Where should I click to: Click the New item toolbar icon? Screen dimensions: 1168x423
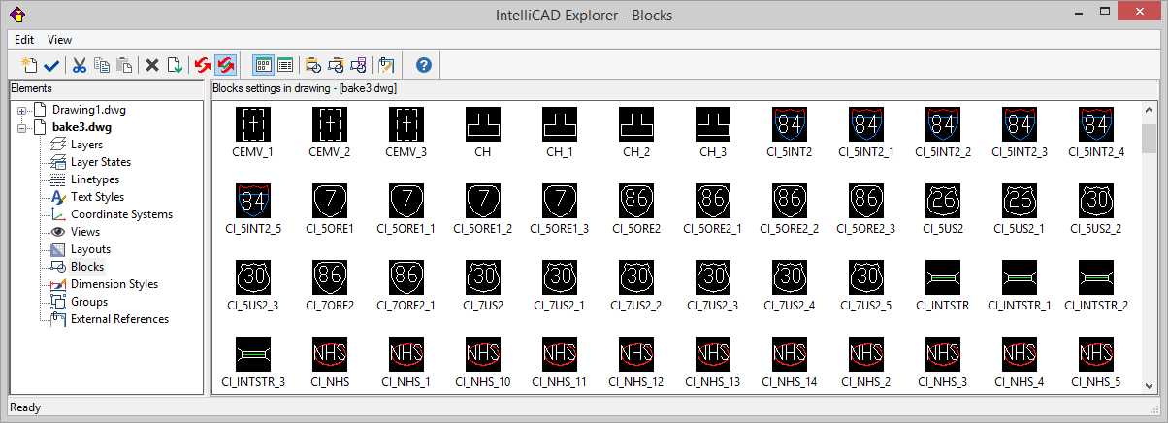[29, 65]
